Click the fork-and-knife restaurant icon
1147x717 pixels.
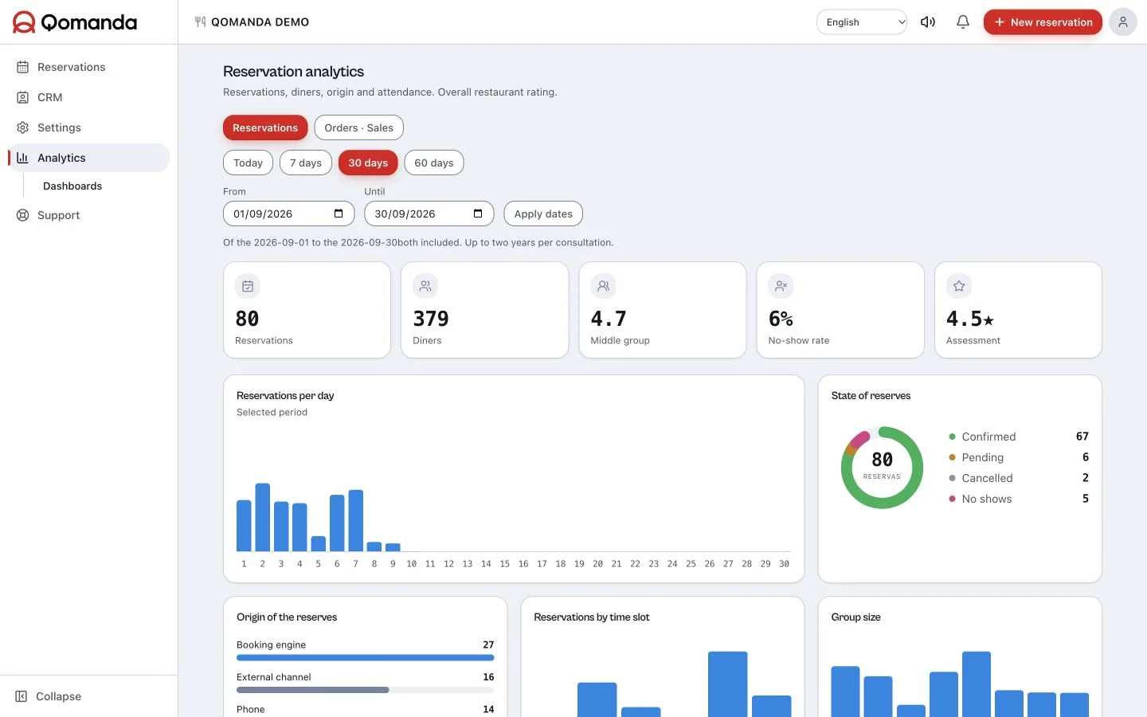pyautogui.click(x=200, y=22)
